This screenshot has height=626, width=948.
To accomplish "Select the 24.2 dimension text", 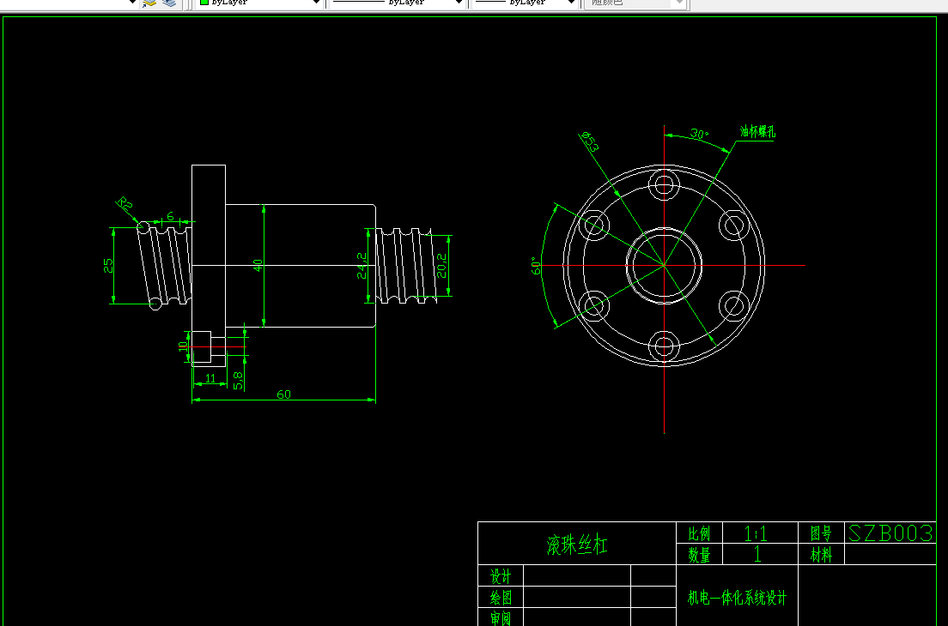I will [x=362, y=266].
